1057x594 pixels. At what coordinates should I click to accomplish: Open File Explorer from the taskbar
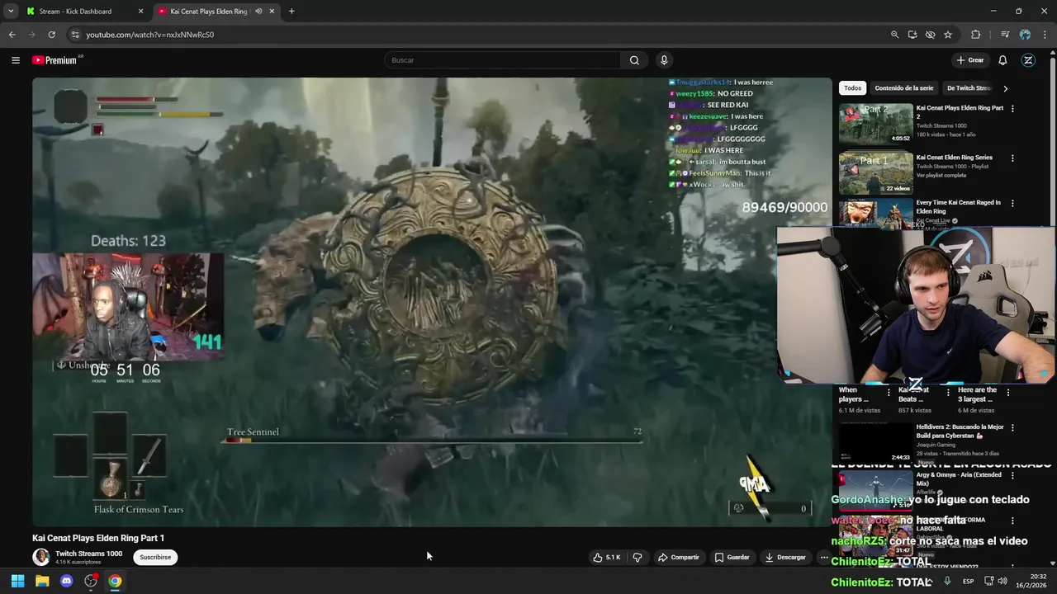tap(42, 581)
